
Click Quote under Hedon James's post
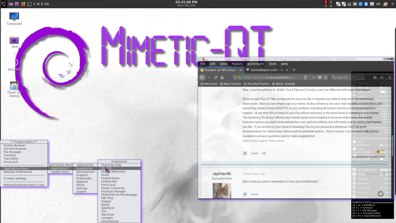pos(254,153)
